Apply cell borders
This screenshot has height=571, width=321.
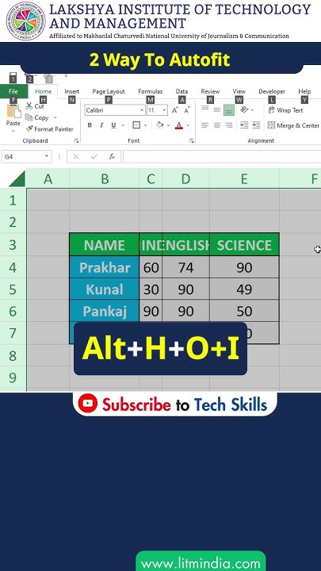136,125
